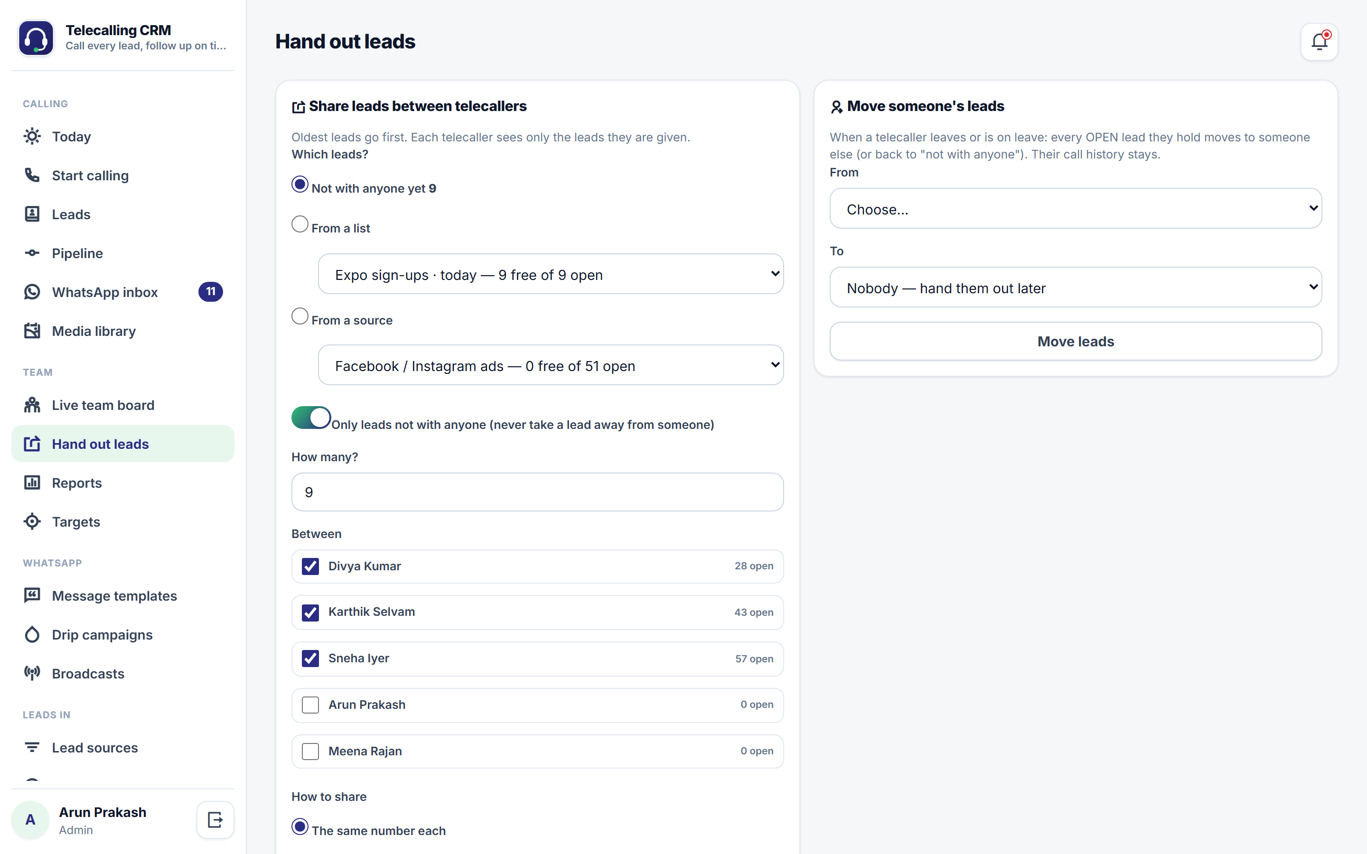Uncheck Sneha Iyer checkbox

tap(310, 659)
